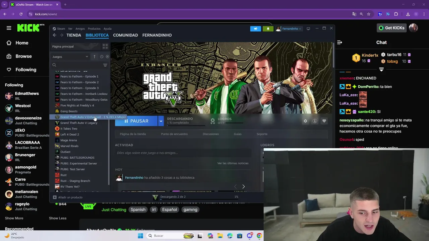Open the library advanced filter icon
The image size is (429, 241).
pos(105,65)
